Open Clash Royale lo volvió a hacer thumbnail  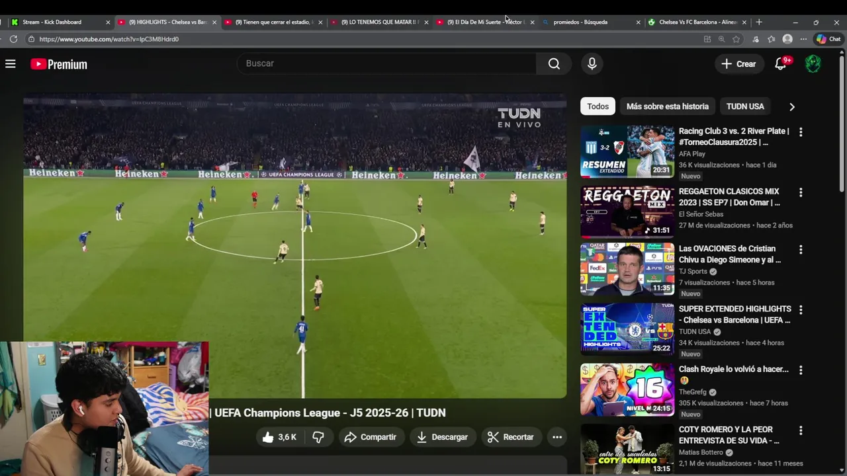point(627,389)
